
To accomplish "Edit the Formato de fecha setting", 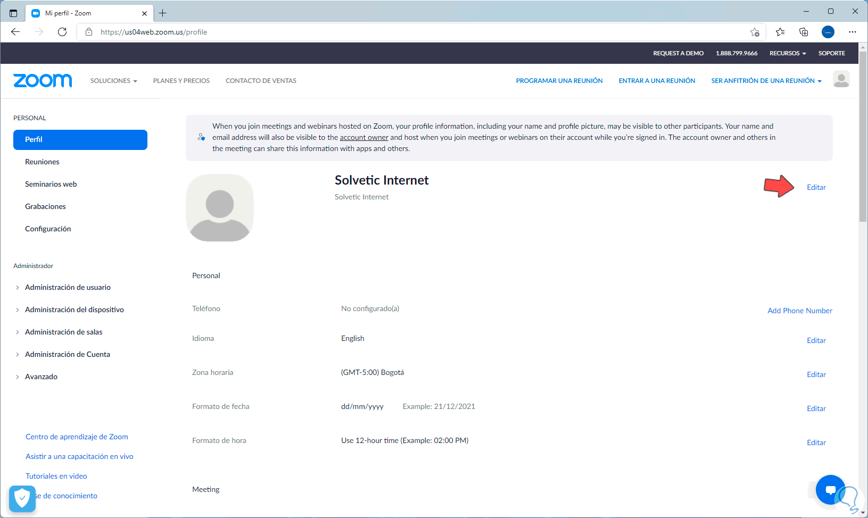I will coord(816,408).
